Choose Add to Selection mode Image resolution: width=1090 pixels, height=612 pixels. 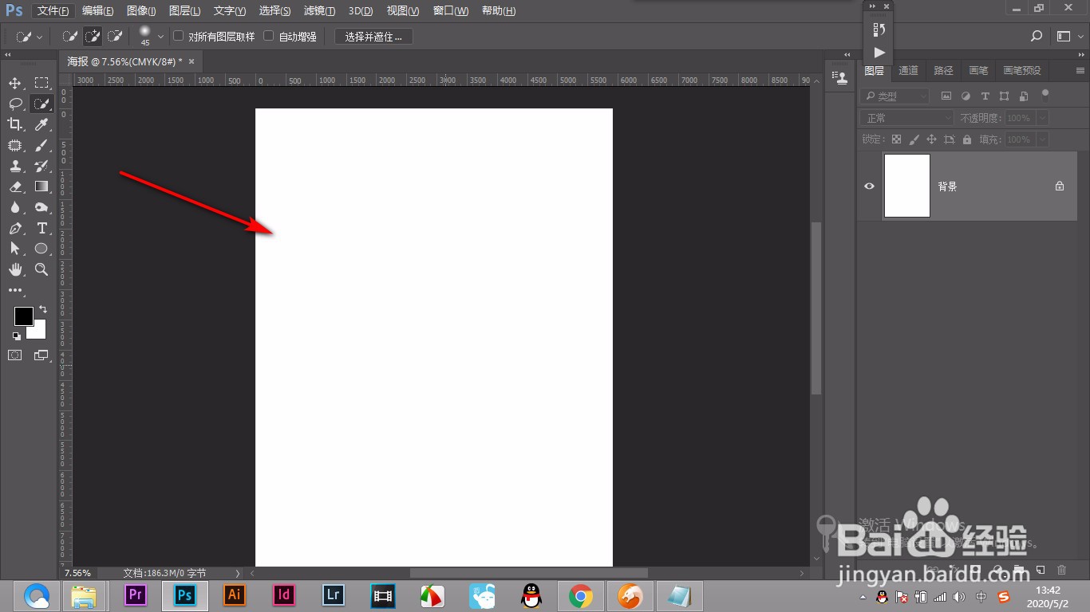pos(93,37)
